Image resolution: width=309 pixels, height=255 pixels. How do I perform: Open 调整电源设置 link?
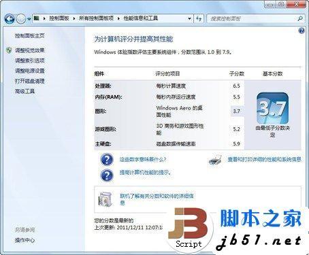coord(30,71)
